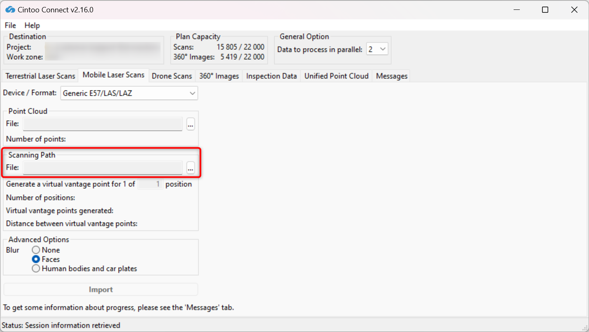Viewport: 589px width, 332px height.
Task: Open the Data to process in parallel dropdown
Action: (x=377, y=49)
